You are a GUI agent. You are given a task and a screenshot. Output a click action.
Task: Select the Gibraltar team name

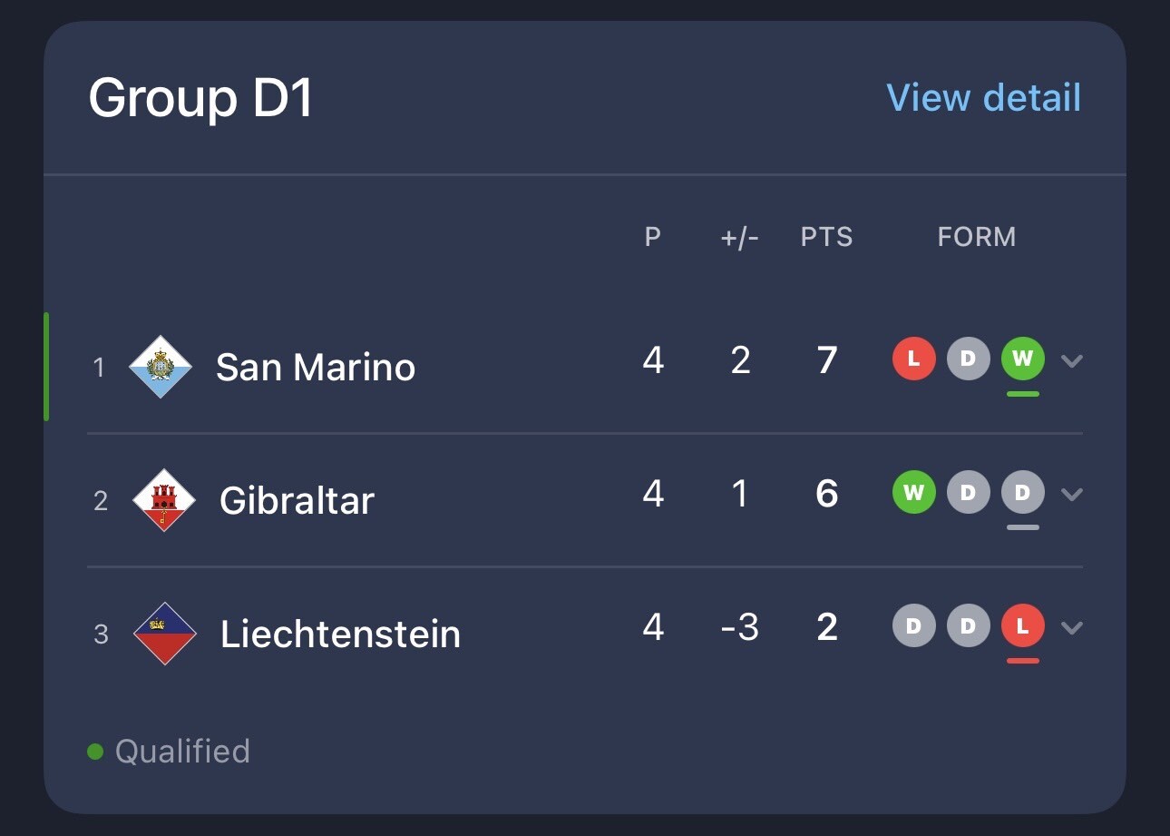pyautogui.click(x=297, y=501)
